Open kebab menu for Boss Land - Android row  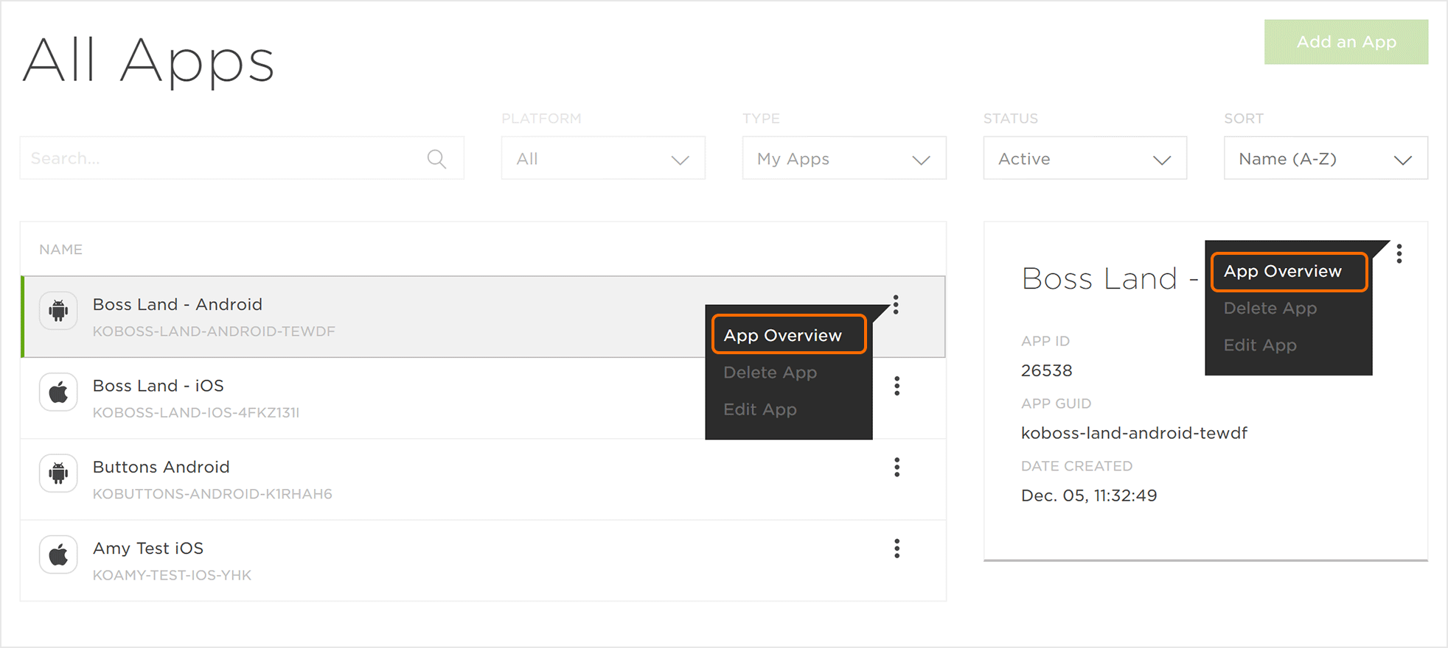click(x=896, y=305)
